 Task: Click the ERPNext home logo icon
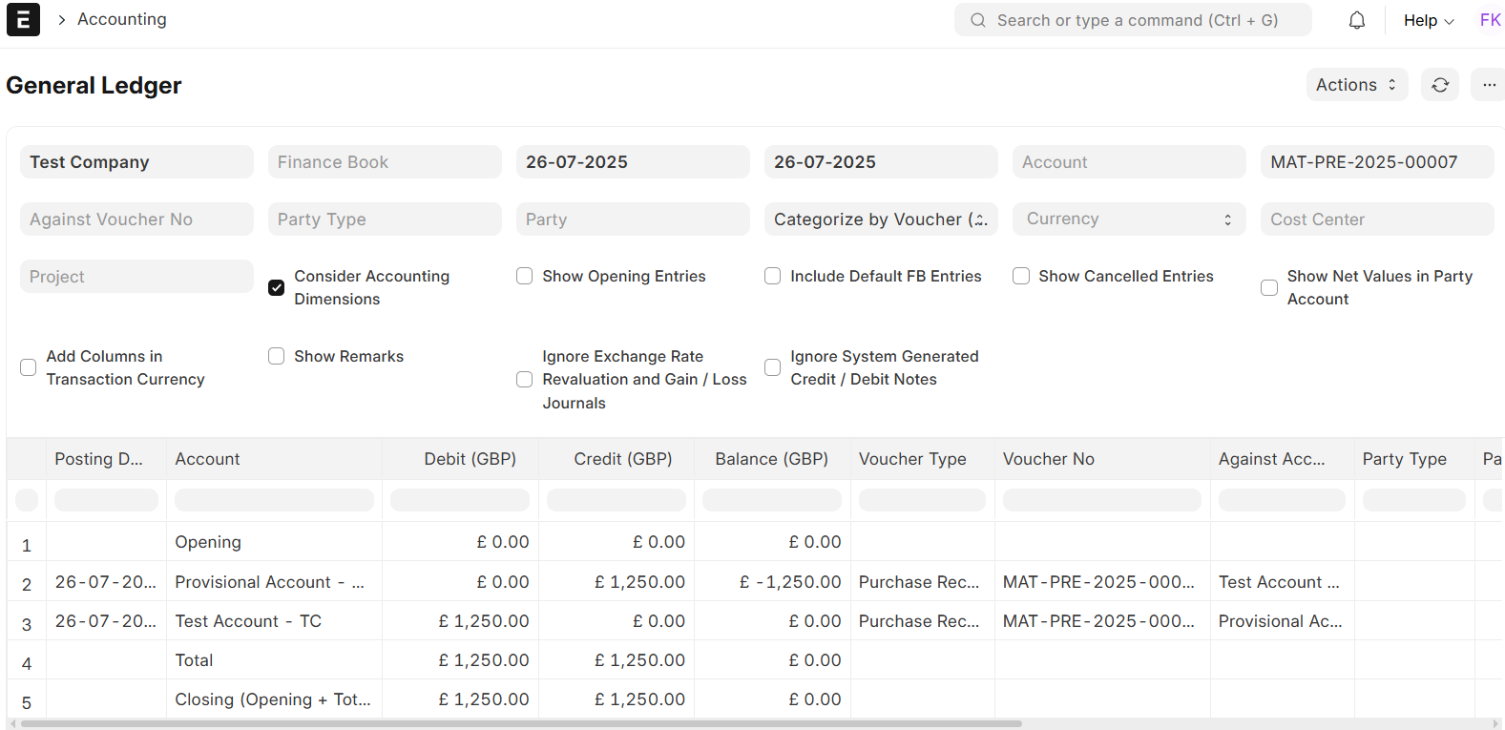coord(23,19)
